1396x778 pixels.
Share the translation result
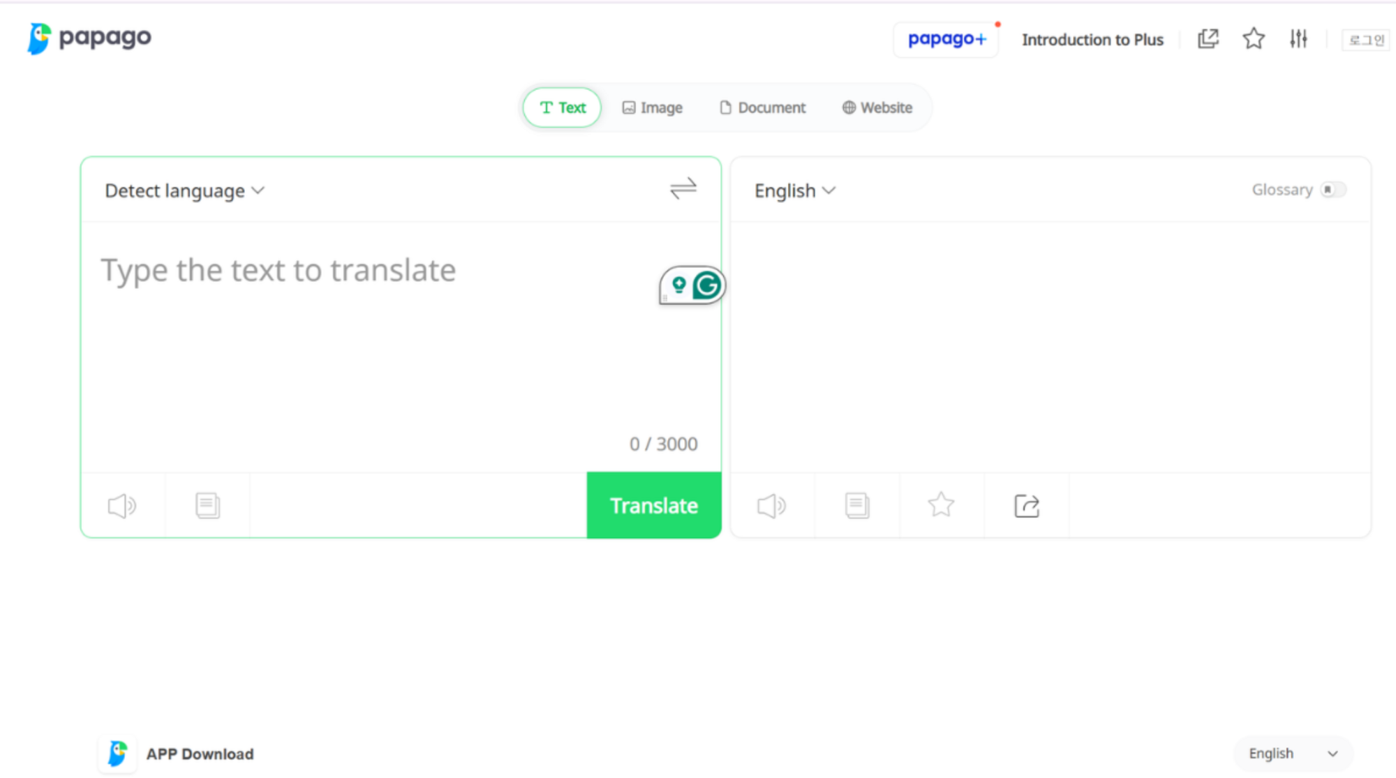(x=1026, y=504)
